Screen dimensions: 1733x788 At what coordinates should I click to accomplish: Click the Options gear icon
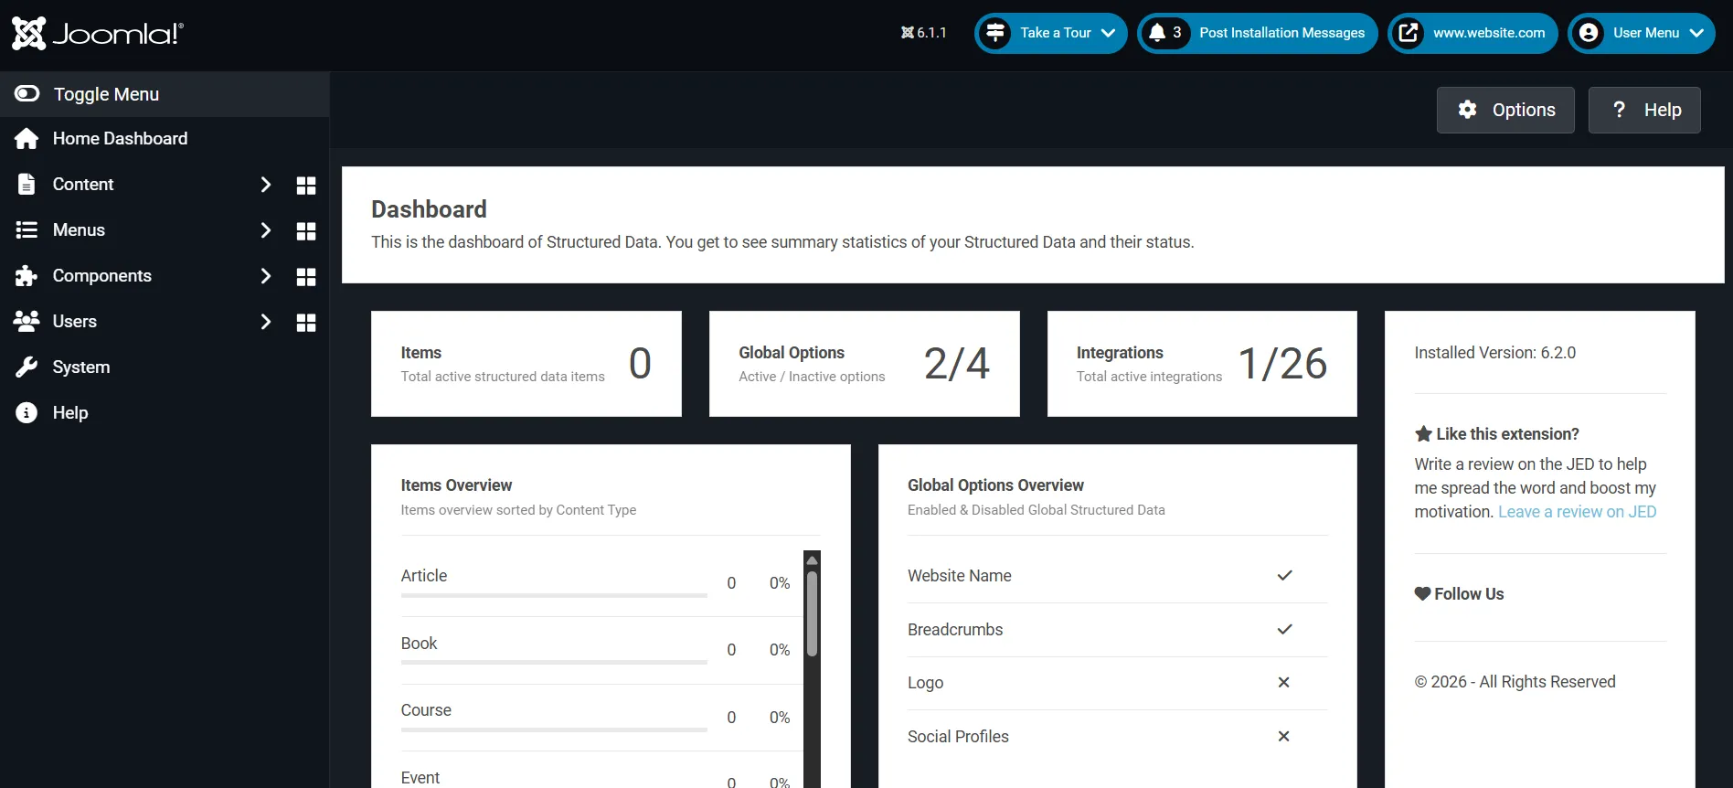[1468, 110]
